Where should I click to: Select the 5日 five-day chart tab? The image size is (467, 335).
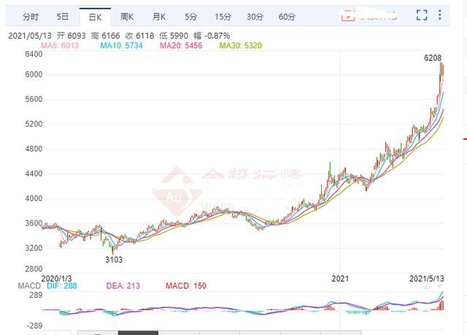coord(63,16)
